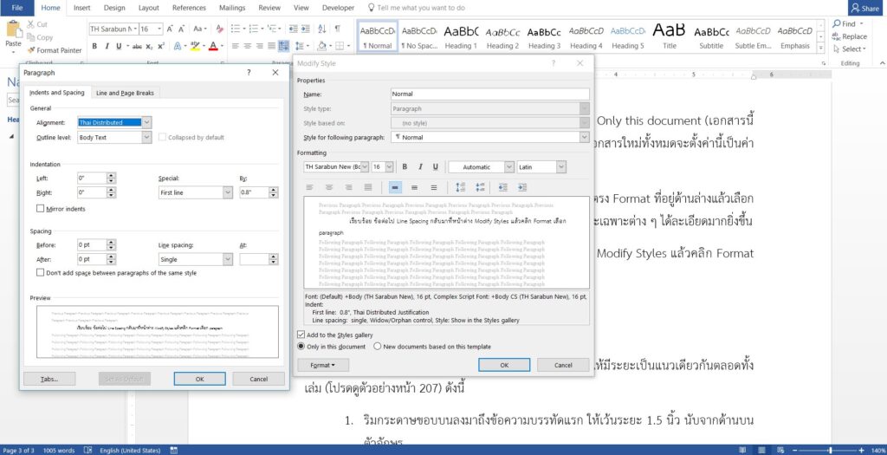Click Bold in Modify Style formatting
887x455 pixels.
point(405,166)
